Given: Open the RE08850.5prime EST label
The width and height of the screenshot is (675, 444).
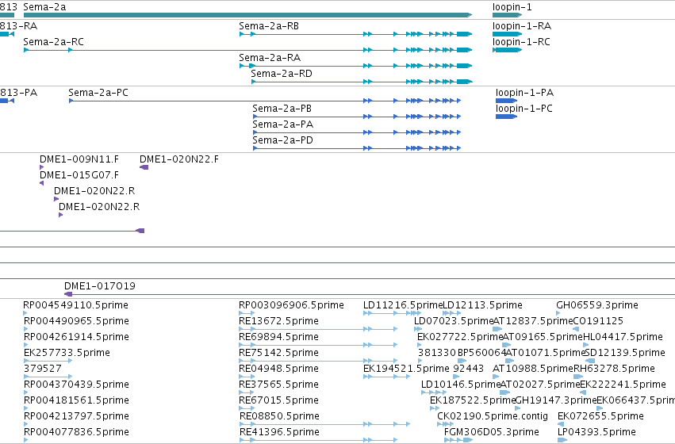Looking at the screenshot, I should point(280,416).
